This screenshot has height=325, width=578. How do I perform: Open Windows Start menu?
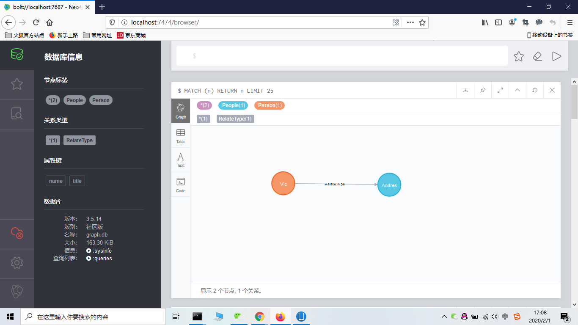(10, 317)
